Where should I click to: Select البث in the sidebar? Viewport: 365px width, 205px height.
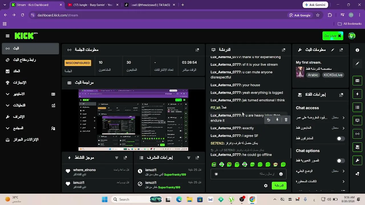pyautogui.click(x=30, y=48)
